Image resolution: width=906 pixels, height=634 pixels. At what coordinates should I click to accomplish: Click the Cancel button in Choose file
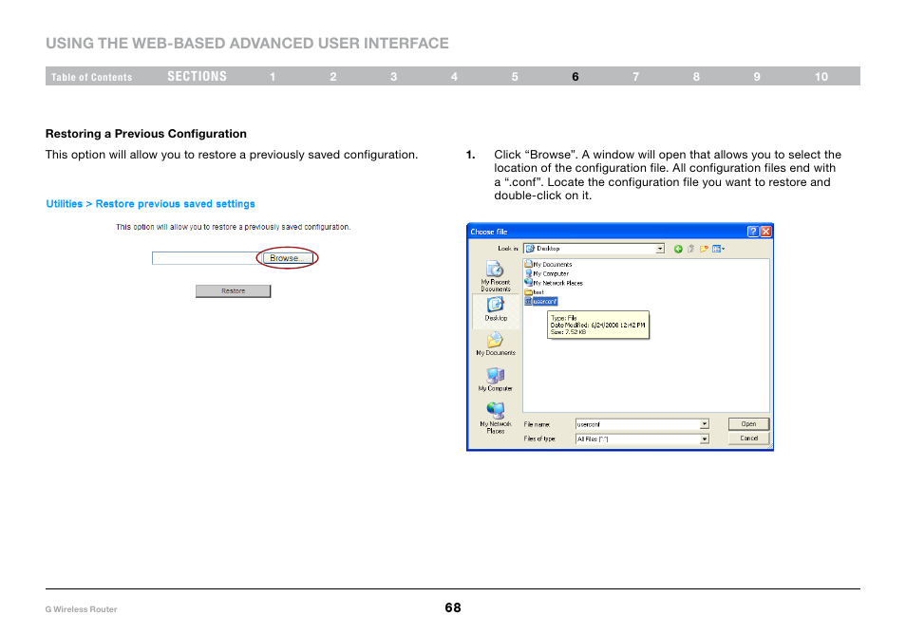tap(748, 438)
